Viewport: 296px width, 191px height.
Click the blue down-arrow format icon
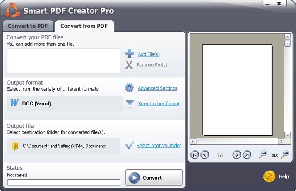pos(130,103)
